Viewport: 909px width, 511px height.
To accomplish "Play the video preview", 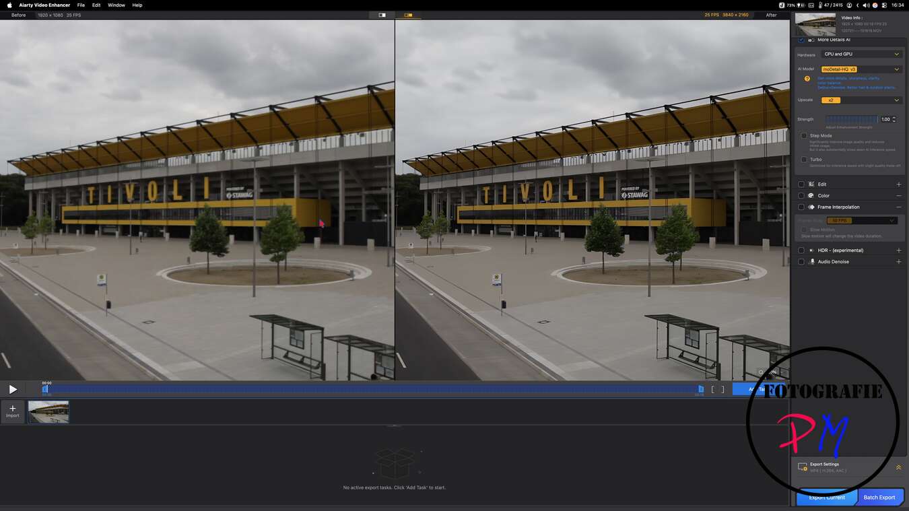I will point(13,389).
